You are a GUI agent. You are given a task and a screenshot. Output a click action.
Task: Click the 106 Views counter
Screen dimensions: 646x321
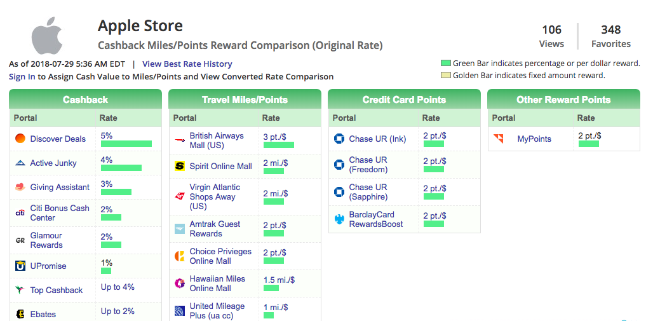(551, 36)
